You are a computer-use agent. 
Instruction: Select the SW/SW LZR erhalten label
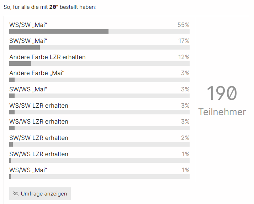tap(39, 138)
